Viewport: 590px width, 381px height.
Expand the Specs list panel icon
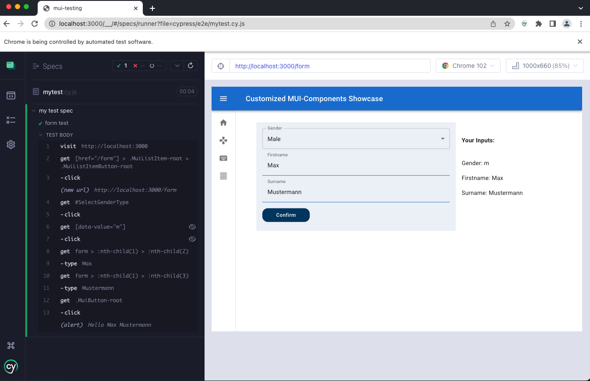[x=36, y=67]
